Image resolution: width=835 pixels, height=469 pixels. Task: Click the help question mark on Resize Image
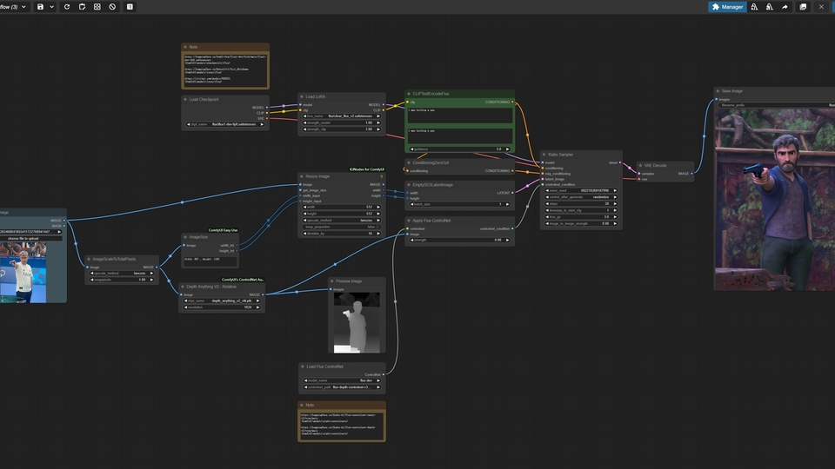381,176
